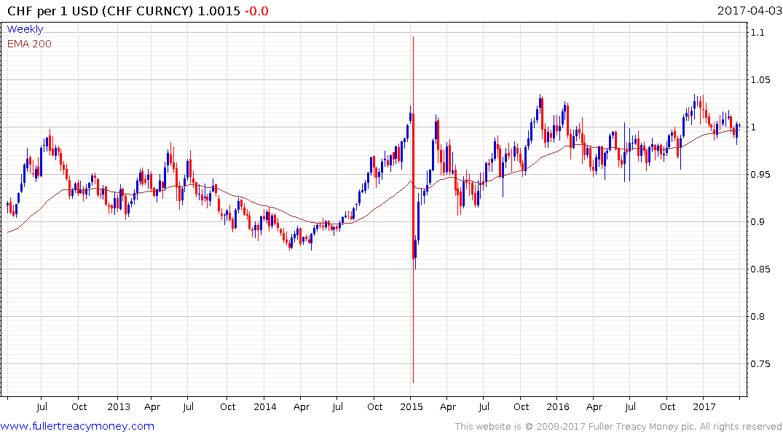Click the tall red January 2015 spike candle
783x437 pixels.
[x=414, y=210]
